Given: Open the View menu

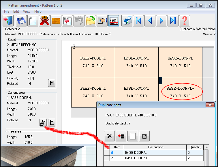Looking at the screenshot, I should pos(27,11).
